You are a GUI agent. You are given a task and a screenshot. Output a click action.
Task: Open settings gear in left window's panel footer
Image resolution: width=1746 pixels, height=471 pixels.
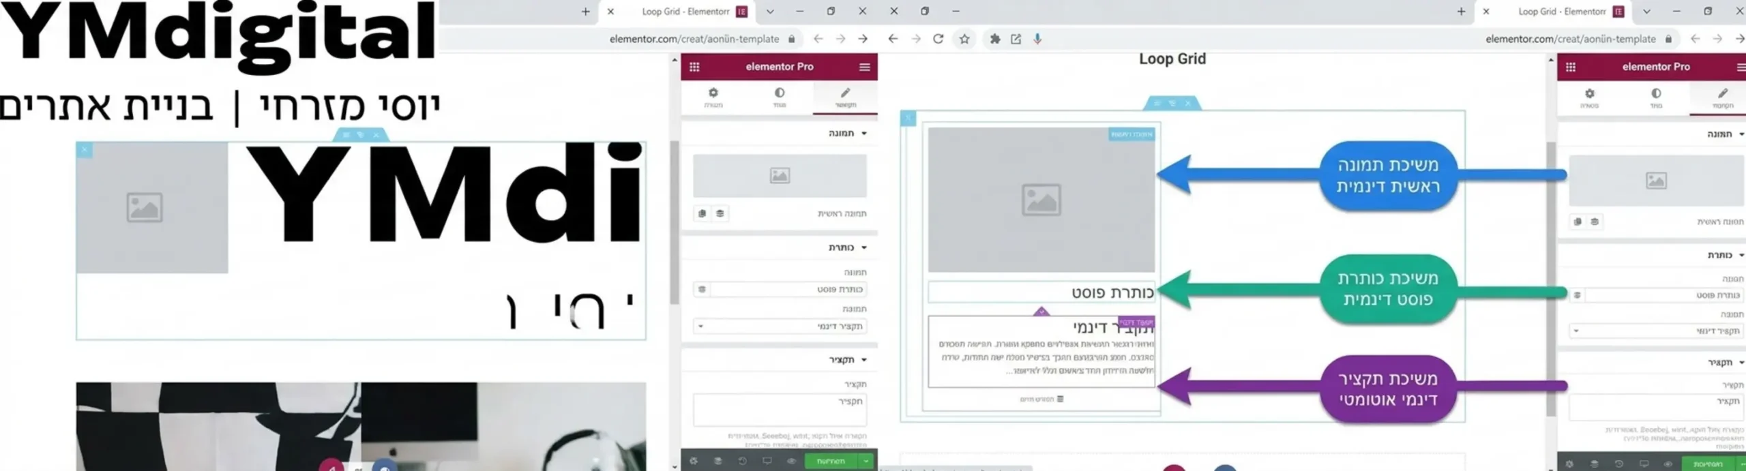[x=694, y=461]
